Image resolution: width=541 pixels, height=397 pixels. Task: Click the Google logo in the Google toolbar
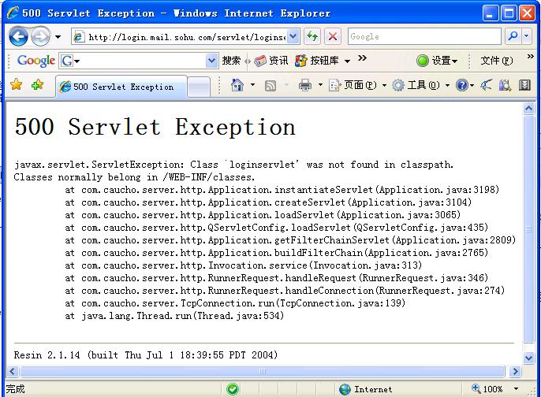[x=36, y=61]
